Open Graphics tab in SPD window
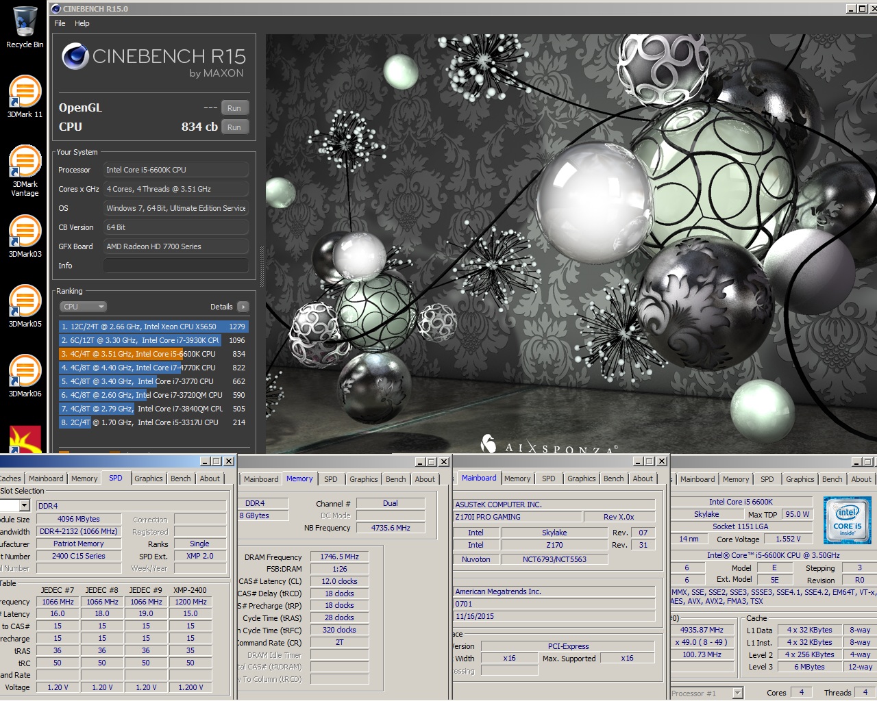Screen dimensions: 877x701 (149, 479)
